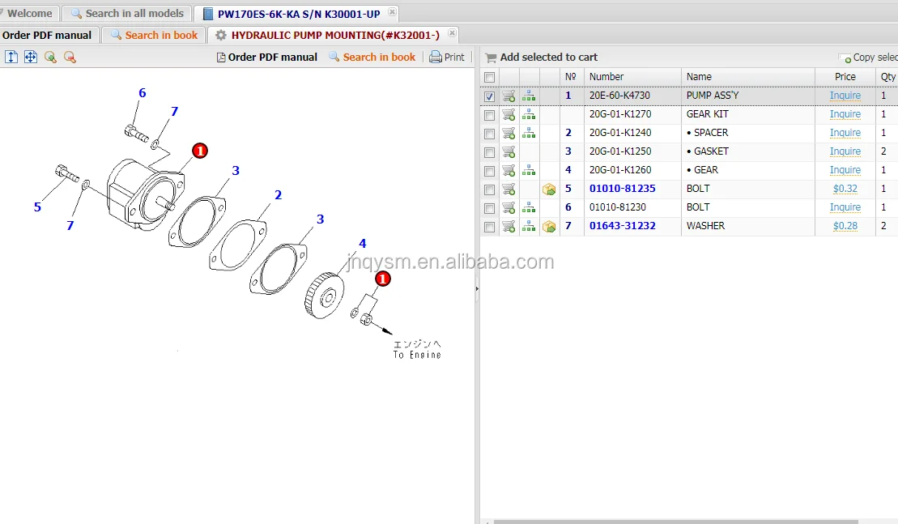Screen dimensions: 898x524
Task: Click the $0.32 price link for the BOLT
Action: (845, 190)
